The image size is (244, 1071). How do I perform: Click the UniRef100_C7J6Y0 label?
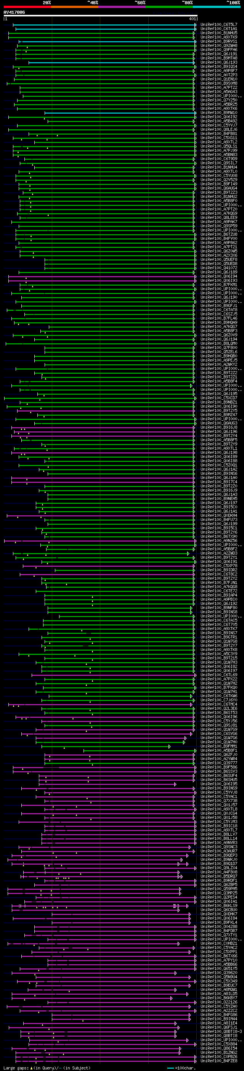[219, 700]
